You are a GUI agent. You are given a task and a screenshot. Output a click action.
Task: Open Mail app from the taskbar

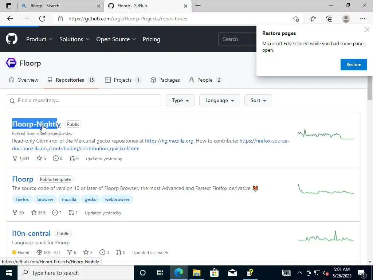tap(232, 273)
